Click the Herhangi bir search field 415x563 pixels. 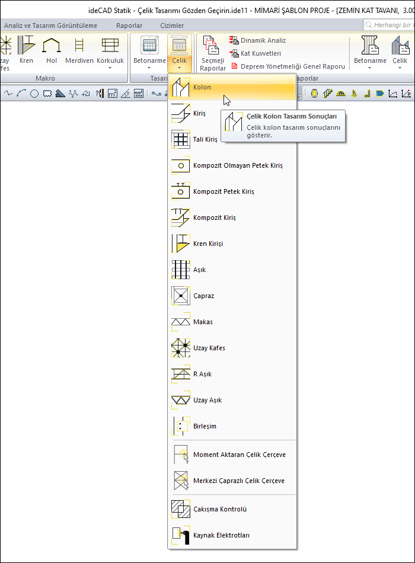coord(390,25)
